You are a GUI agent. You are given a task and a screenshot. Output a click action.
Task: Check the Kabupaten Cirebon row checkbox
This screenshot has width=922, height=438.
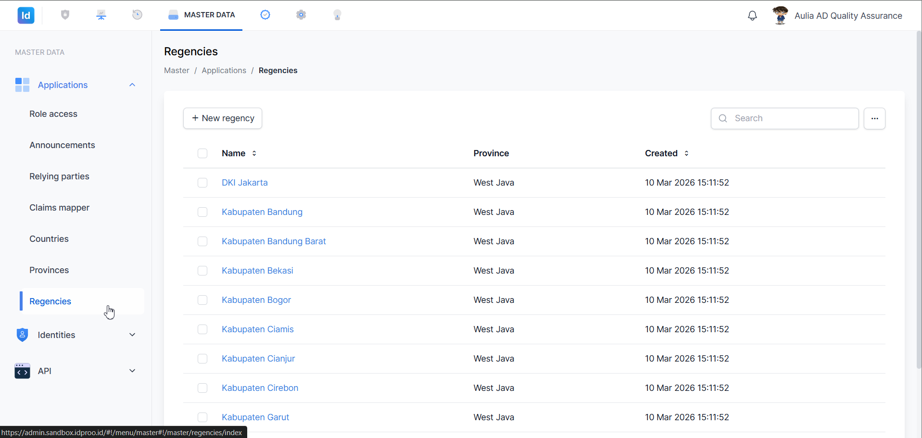202,388
